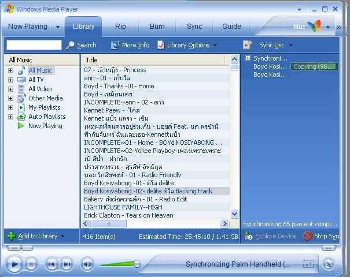Click in the search text field
This screenshot has height=277, width=350.
(34, 45)
